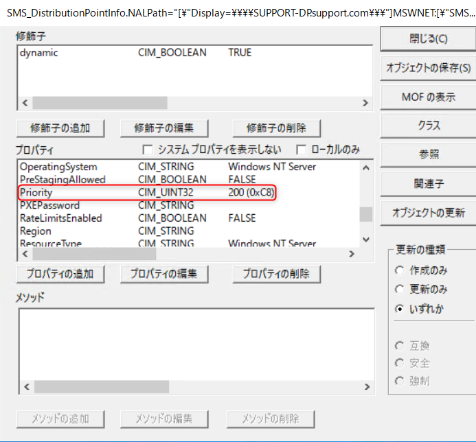Image resolution: width=476 pixels, height=442 pixels.
Task: Click method list scroll-right arrow
Action: click(367, 387)
